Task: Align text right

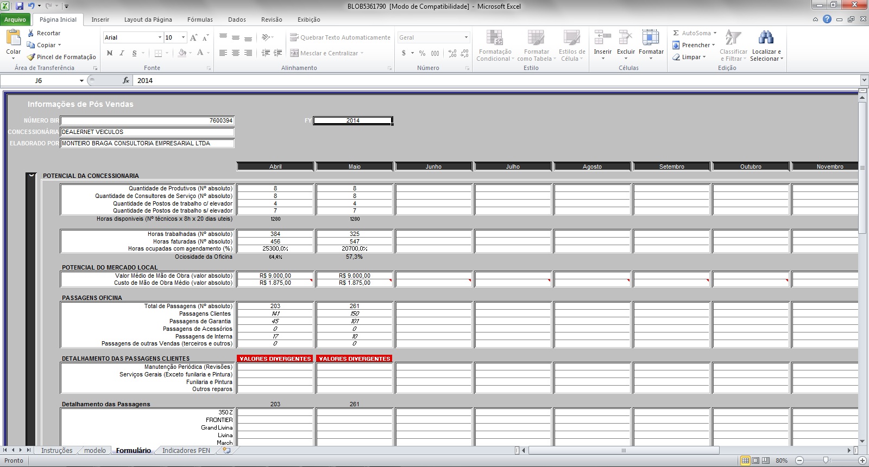Action: click(248, 53)
